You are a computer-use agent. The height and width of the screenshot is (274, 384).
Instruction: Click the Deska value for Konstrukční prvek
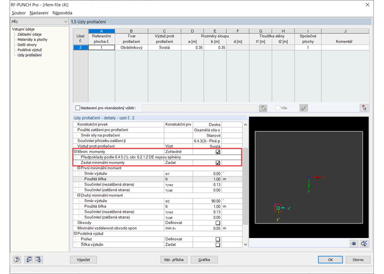coord(207,124)
